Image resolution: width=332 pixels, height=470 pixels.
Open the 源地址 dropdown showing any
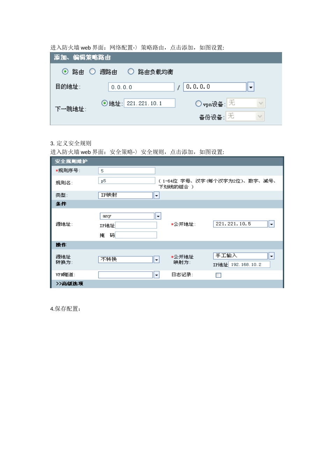click(x=130, y=216)
